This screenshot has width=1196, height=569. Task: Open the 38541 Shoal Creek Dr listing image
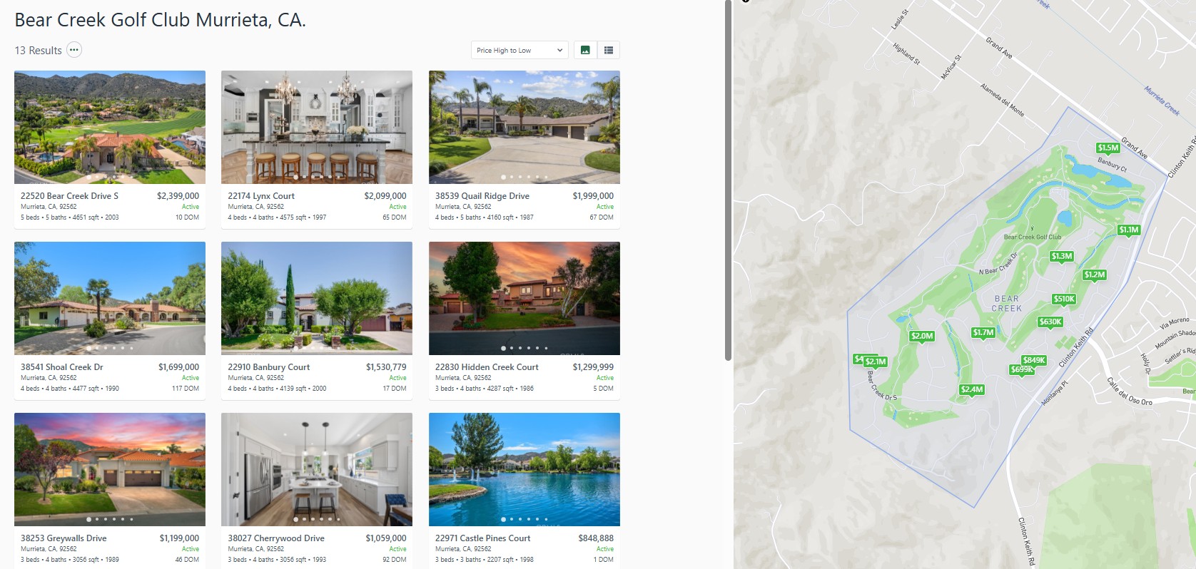click(x=110, y=298)
